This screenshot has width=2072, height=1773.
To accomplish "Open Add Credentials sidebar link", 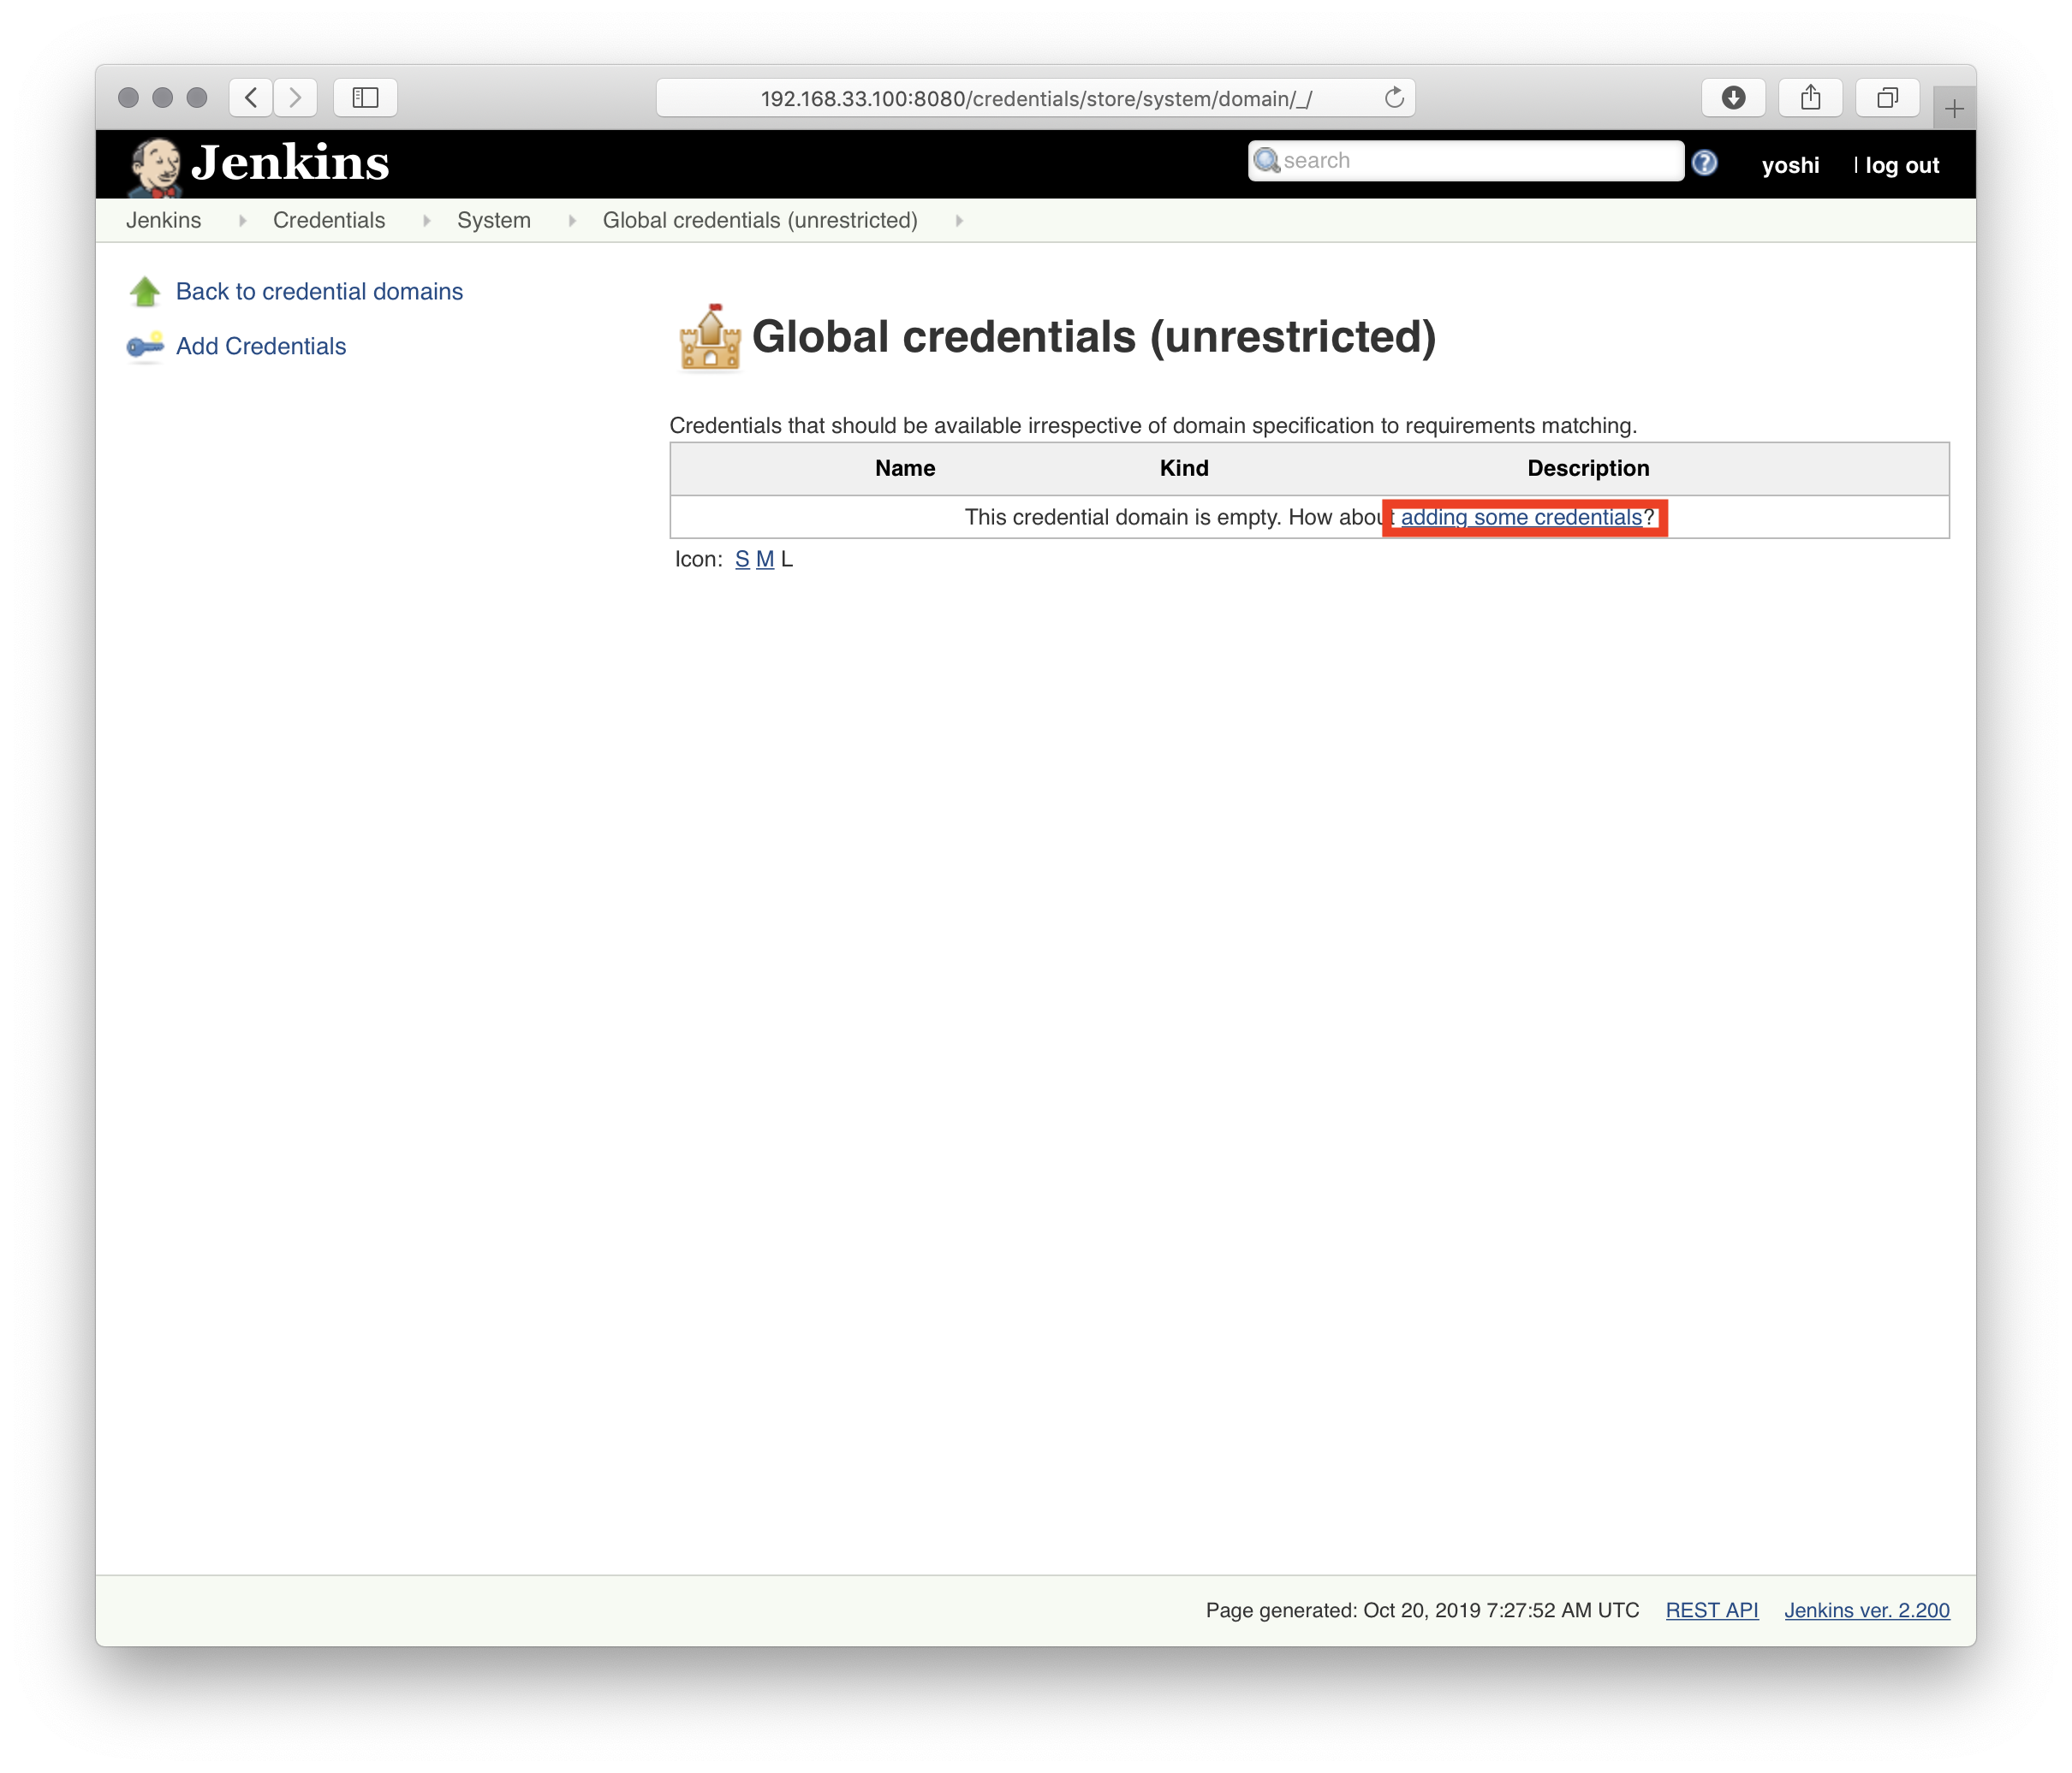I will (x=261, y=346).
